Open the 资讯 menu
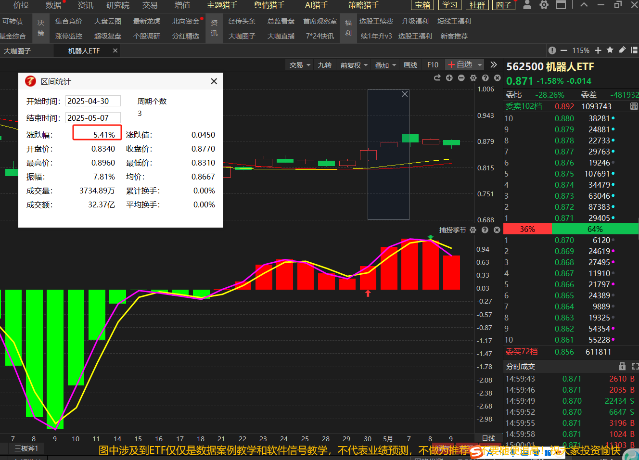Screen dimensions: 639x460 coord(86,5)
